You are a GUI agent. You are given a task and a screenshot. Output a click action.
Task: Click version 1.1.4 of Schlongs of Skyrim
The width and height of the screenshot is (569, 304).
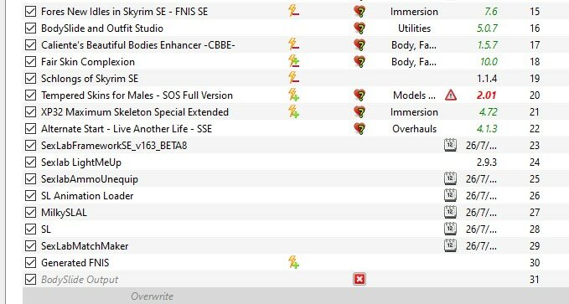tap(488, 79)
